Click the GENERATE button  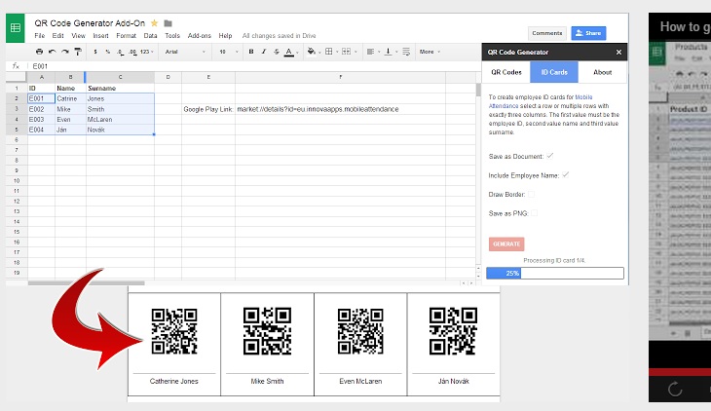pyautogui.click(x=506, y=244)
